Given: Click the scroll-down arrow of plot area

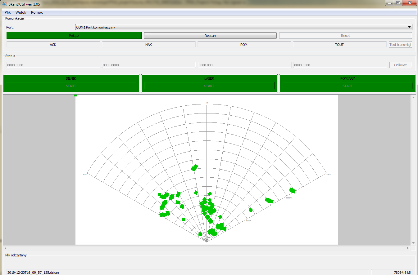Looking at the screenshot, I should [x=413, y=243].
